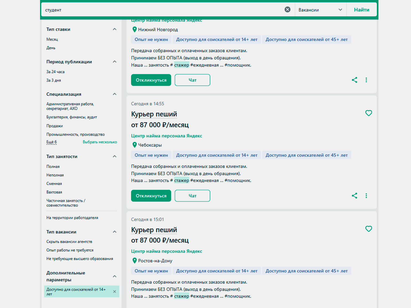Add Ростов-на-Дону vacancy to favorites
Viewport: 411px width, 308px height.
[x=369, y=229]
